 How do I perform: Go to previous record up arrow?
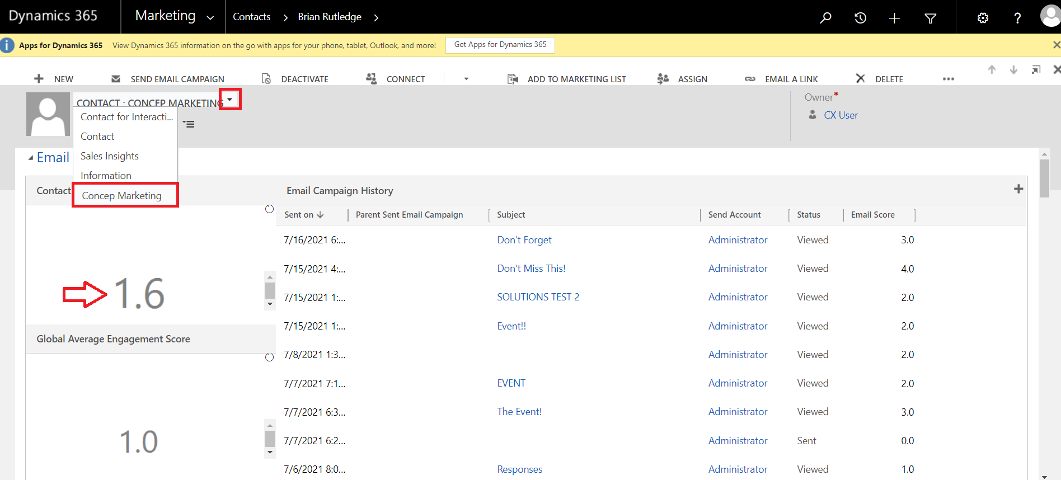click(x=992, y=70)
